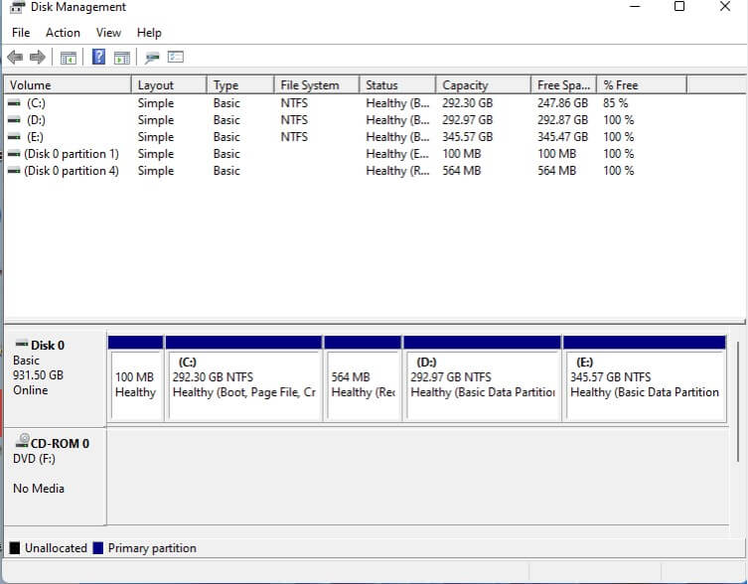Sort by the File System column header

317,85
